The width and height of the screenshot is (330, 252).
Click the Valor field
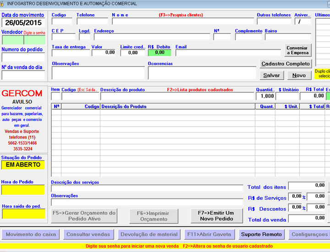[x=104, y=53]
